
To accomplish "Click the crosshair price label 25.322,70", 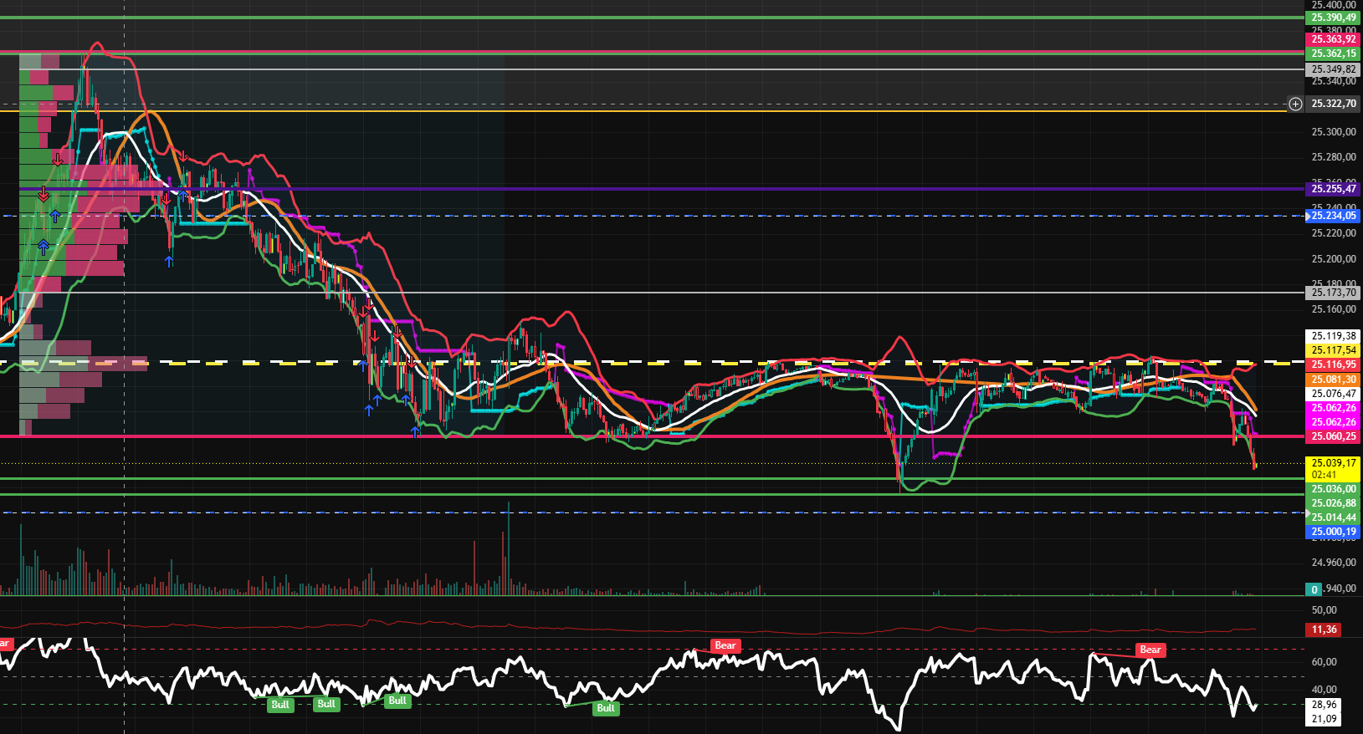I will [1334, 104].
